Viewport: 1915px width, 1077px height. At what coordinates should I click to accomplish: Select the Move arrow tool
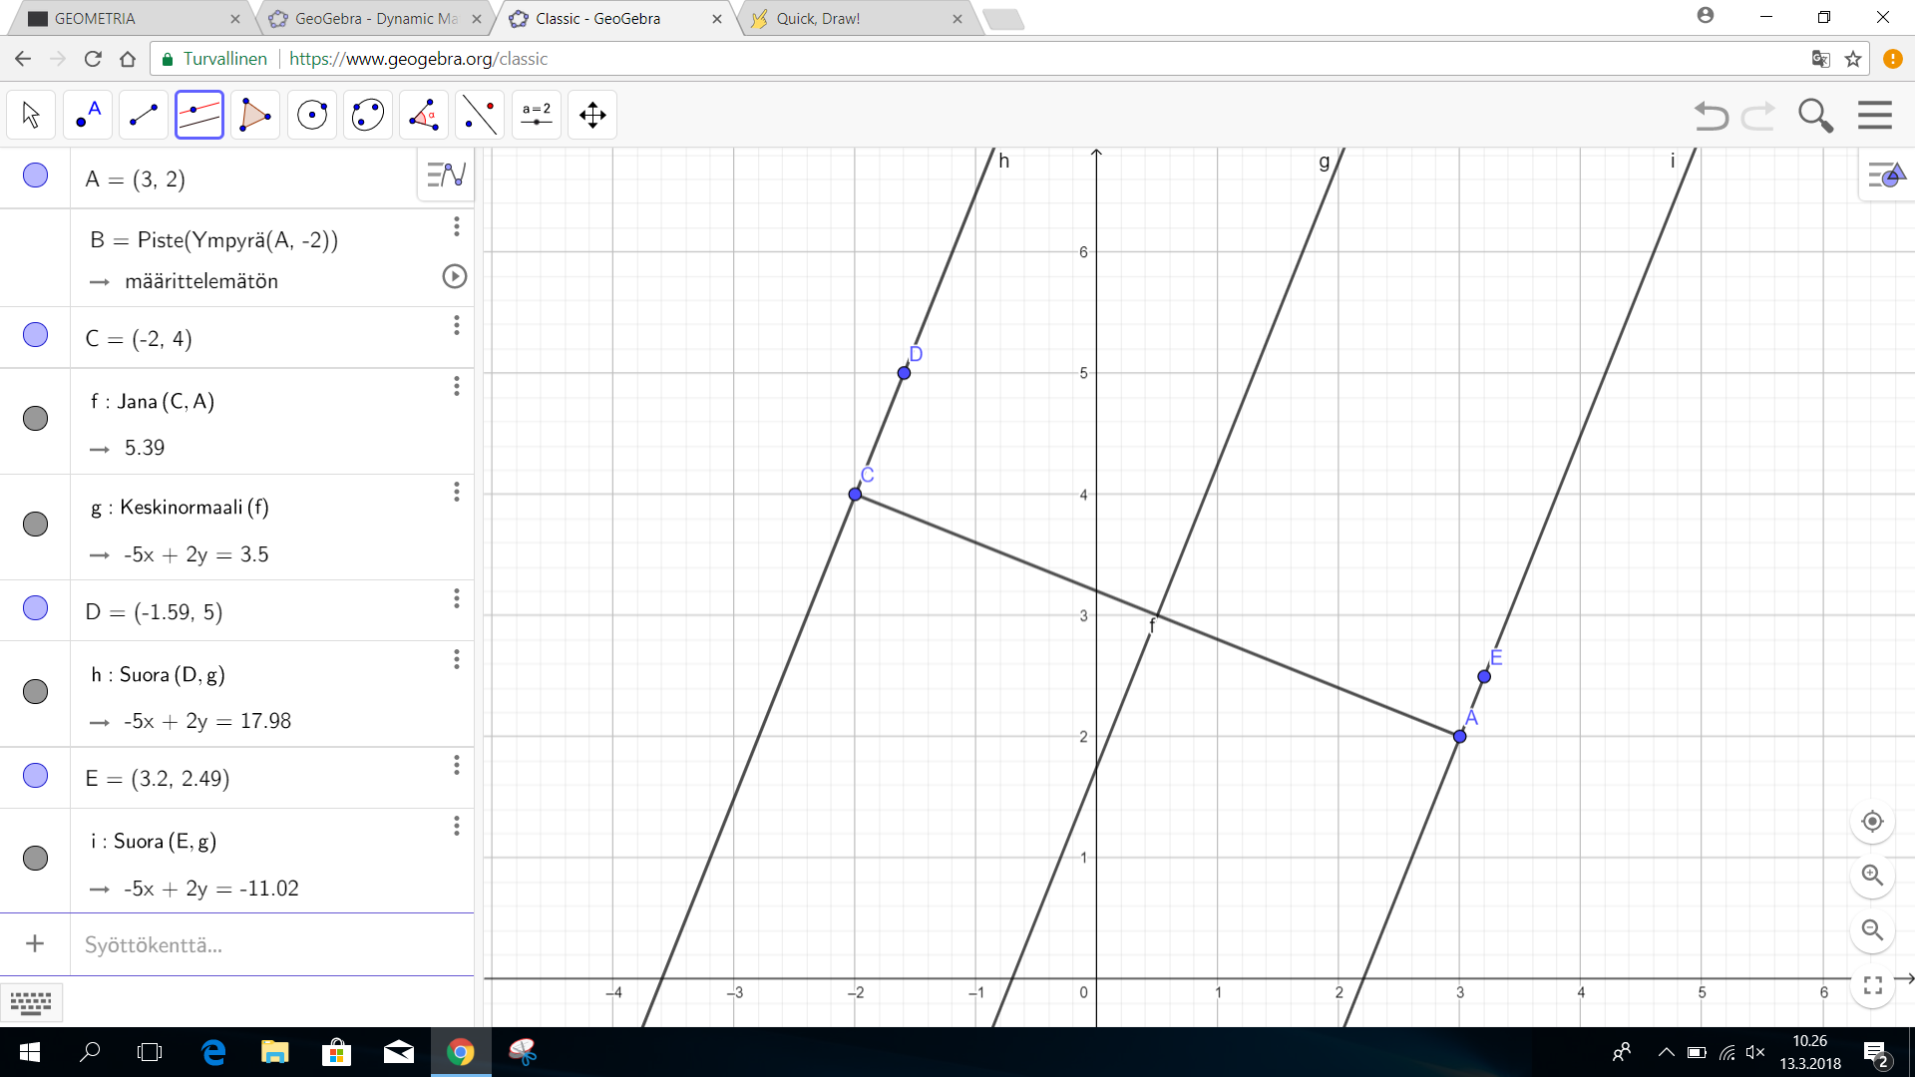click(x=31, y=115)
